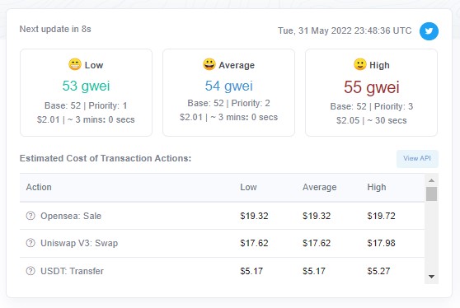The width and height of the screenshot is (460, 308).
Task: Click the Low column header in table
Action: point(248,187)
